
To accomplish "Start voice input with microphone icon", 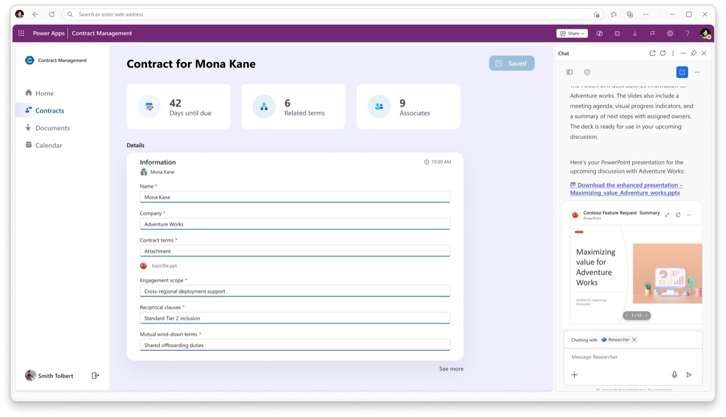I will click(x=674, y=375).
